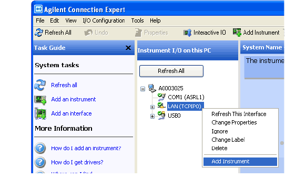Click the Refresh All toolbar label
The height and width of the screenshot is (189, 285).
(58, 33)
